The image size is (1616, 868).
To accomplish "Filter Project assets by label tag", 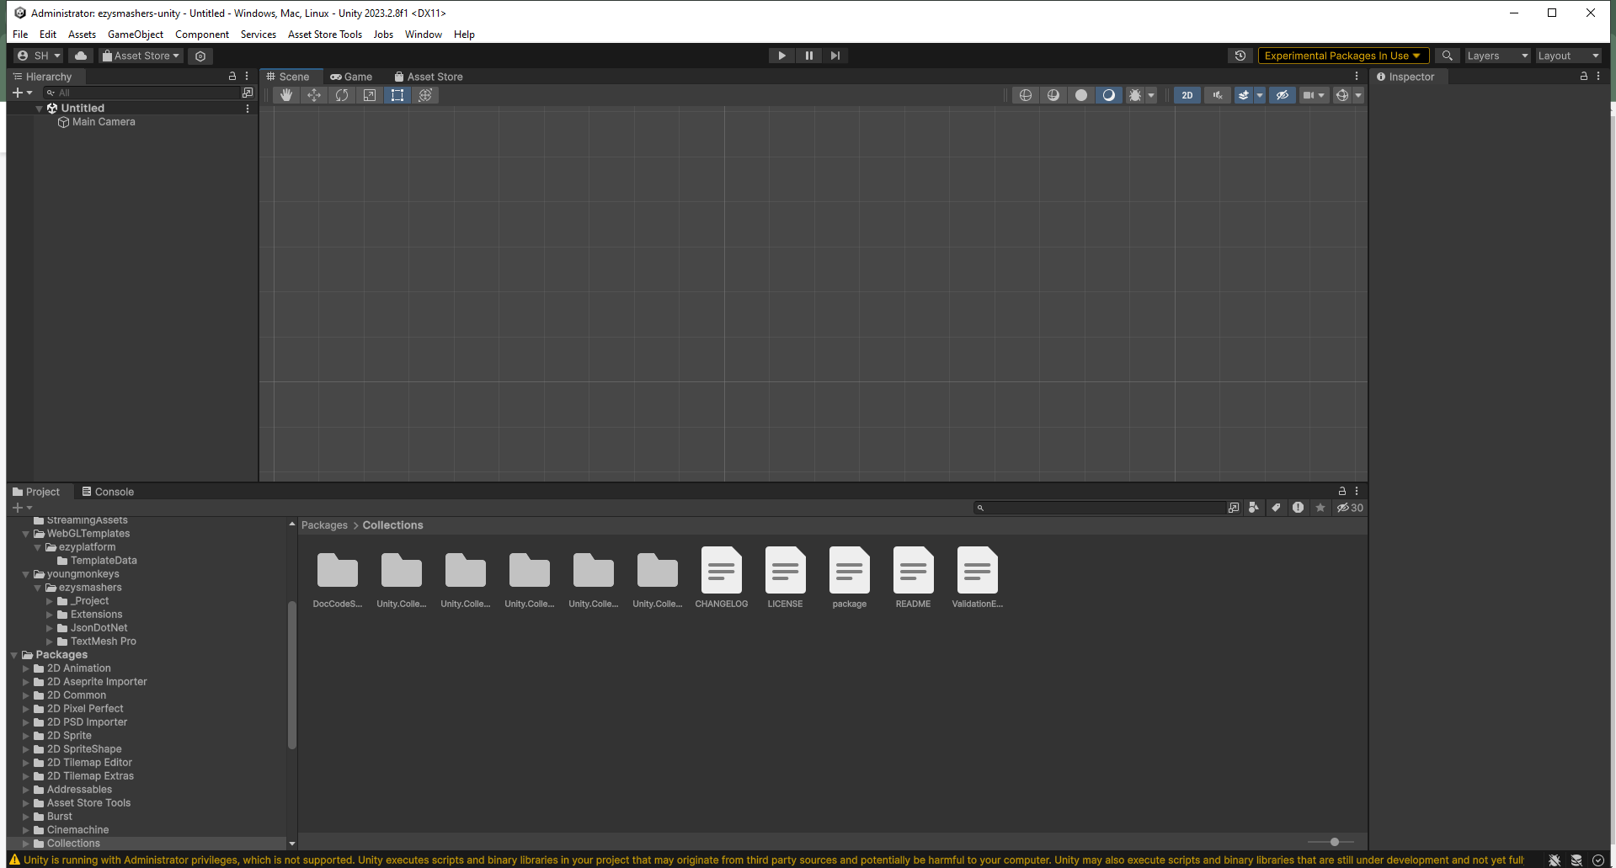I will (x=1276, y=508).
